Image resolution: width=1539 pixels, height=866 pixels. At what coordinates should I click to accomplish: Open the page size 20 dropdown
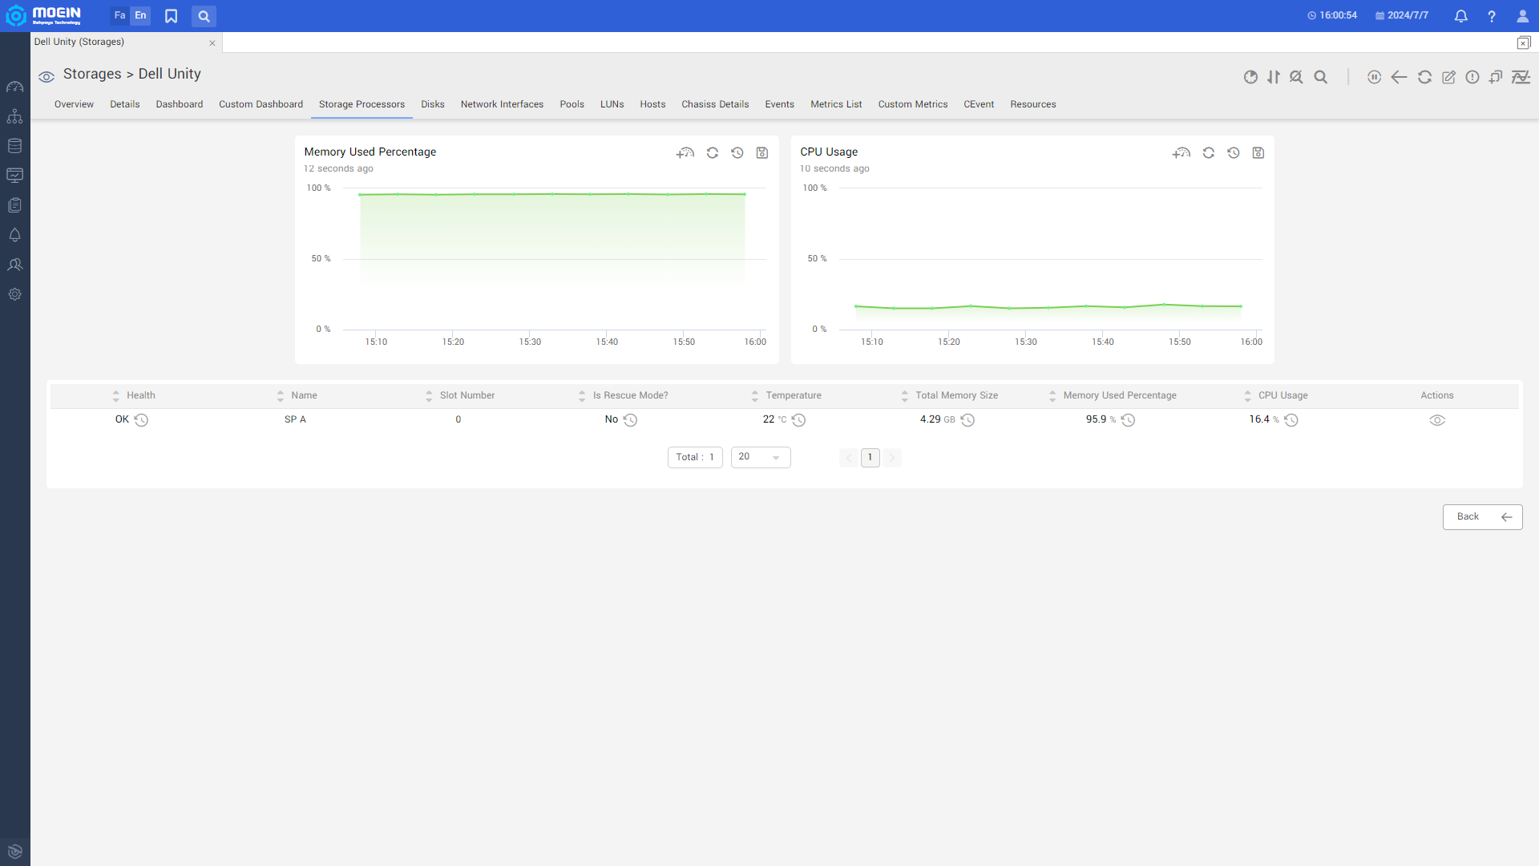pos(761,457)
